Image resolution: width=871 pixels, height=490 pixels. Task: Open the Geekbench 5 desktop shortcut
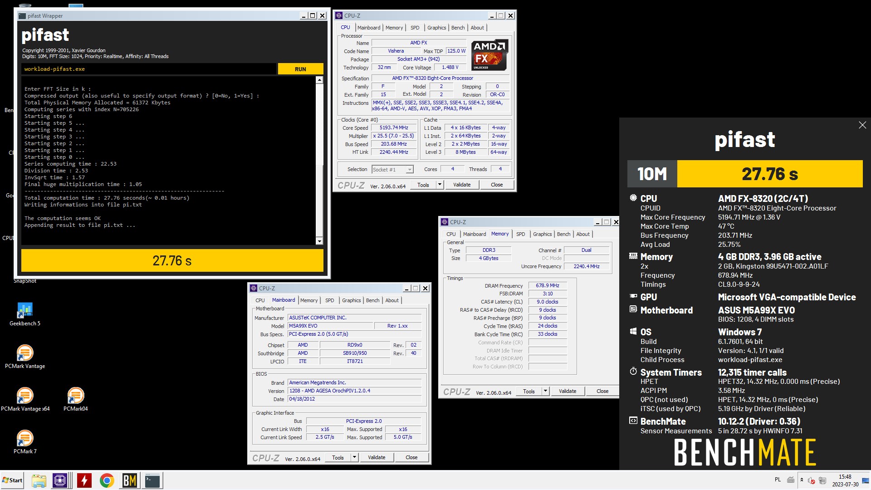coord(25,314)
